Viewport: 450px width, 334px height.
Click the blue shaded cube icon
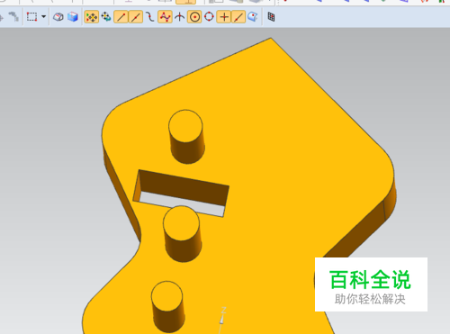(x=73, y=17)
